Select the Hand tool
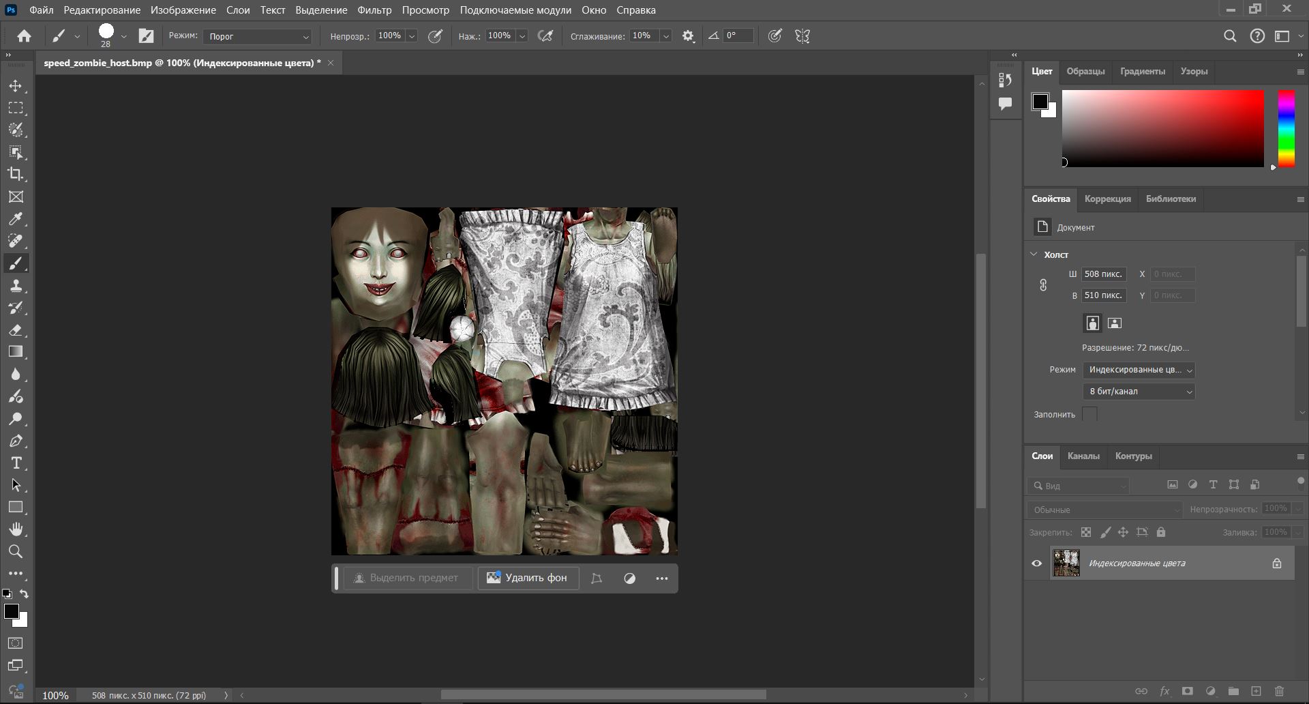Screen dimensions: 1309x704 [16, 529]
